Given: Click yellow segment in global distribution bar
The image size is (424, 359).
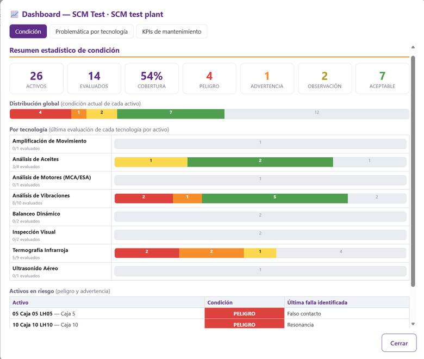Looking at the screenshot, I should tap(102, 114).
